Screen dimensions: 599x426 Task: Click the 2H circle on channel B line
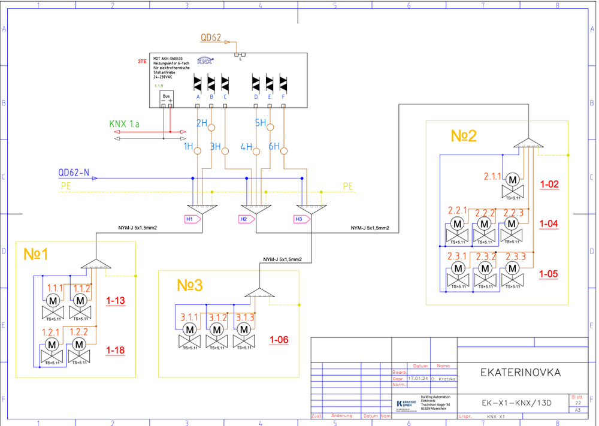(211, 128)
